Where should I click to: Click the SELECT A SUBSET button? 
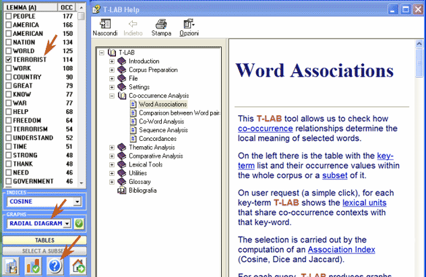coord(44,251)
